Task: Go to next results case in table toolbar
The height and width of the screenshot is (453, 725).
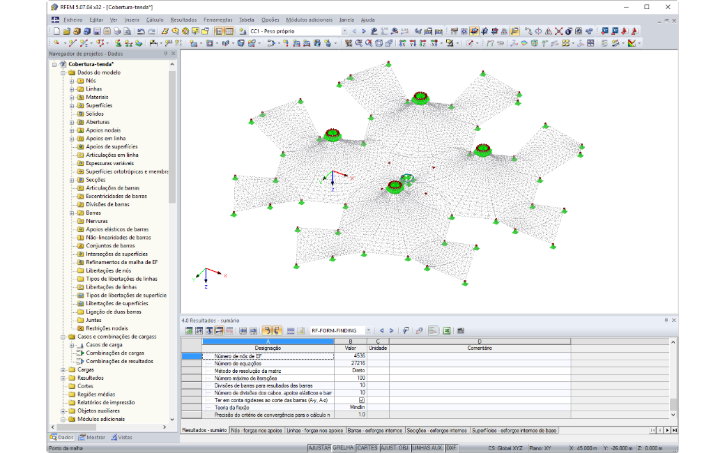Action: point(391,330)
